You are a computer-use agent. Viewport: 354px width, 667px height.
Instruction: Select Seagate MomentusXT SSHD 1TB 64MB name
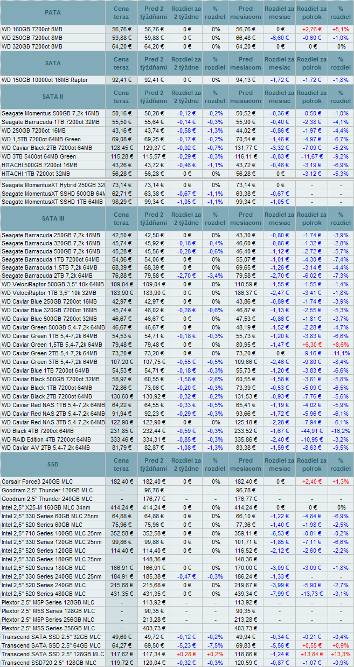pos(53,202)
